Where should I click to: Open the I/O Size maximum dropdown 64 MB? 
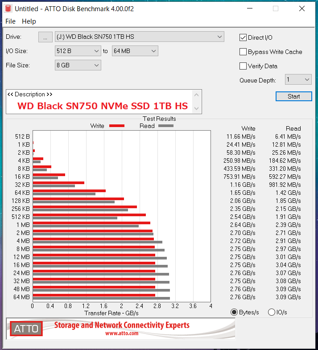click(135, 51)
